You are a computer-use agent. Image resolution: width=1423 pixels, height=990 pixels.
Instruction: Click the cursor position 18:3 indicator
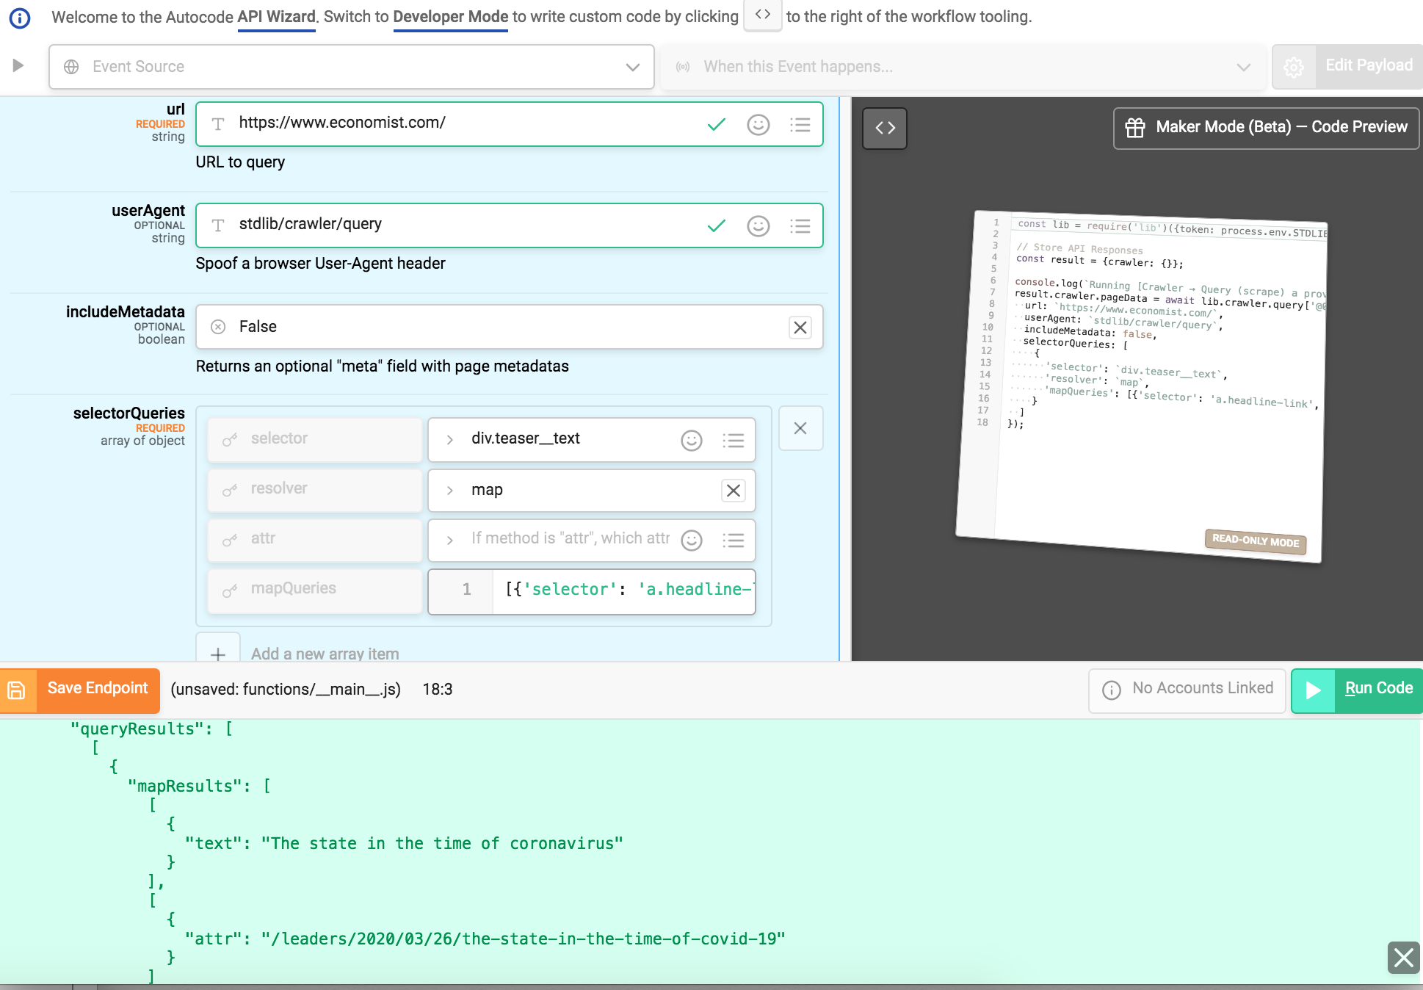point(438,690)
